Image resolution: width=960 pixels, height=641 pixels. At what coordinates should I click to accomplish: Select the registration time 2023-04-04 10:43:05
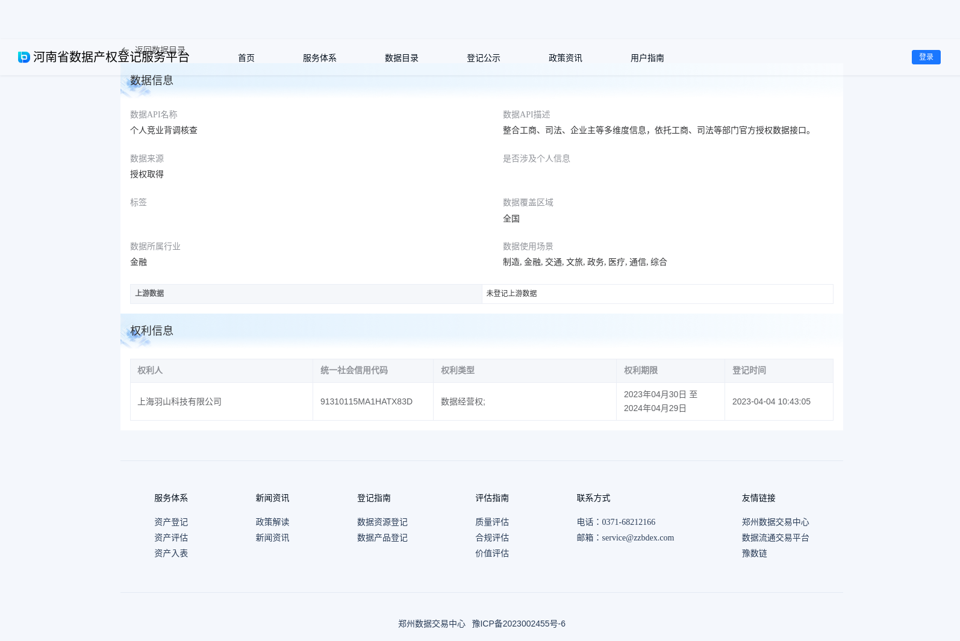(771, 401)
